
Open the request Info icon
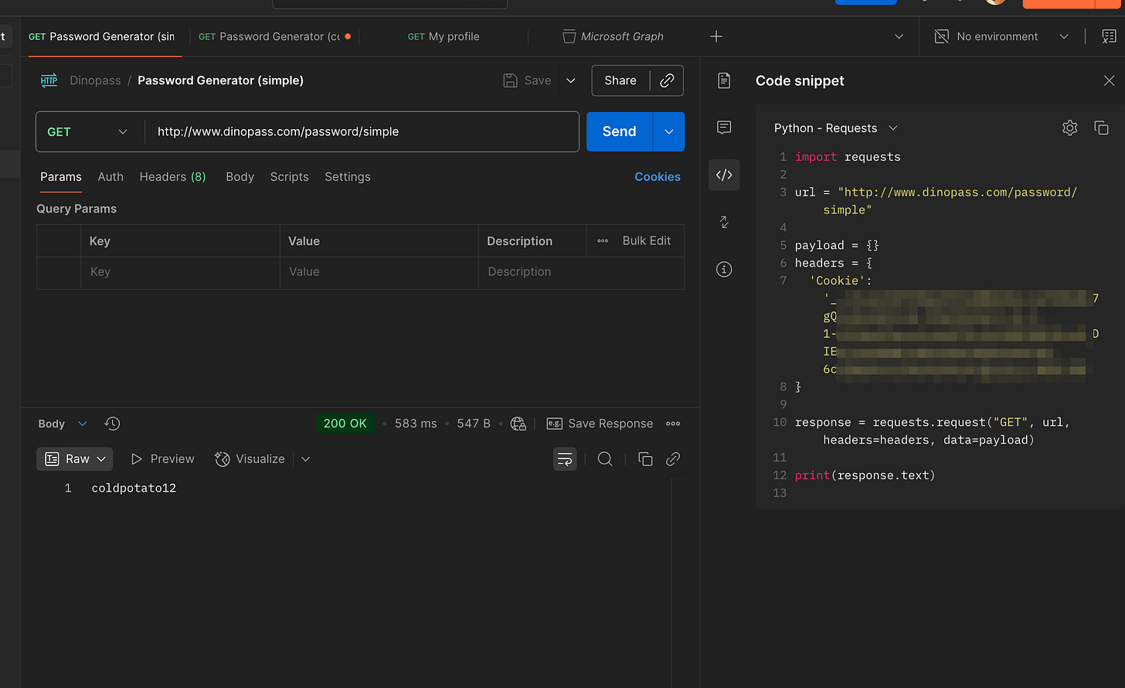click(x=724, y=269)
